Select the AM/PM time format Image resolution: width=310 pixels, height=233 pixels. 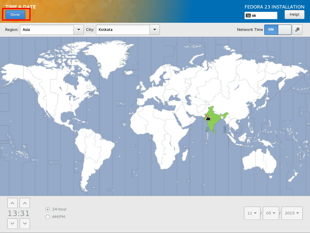tap(48, 217)
